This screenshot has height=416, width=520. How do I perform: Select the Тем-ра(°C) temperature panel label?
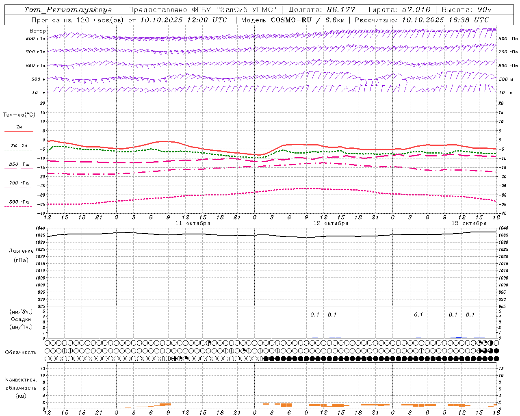point(19,115)
